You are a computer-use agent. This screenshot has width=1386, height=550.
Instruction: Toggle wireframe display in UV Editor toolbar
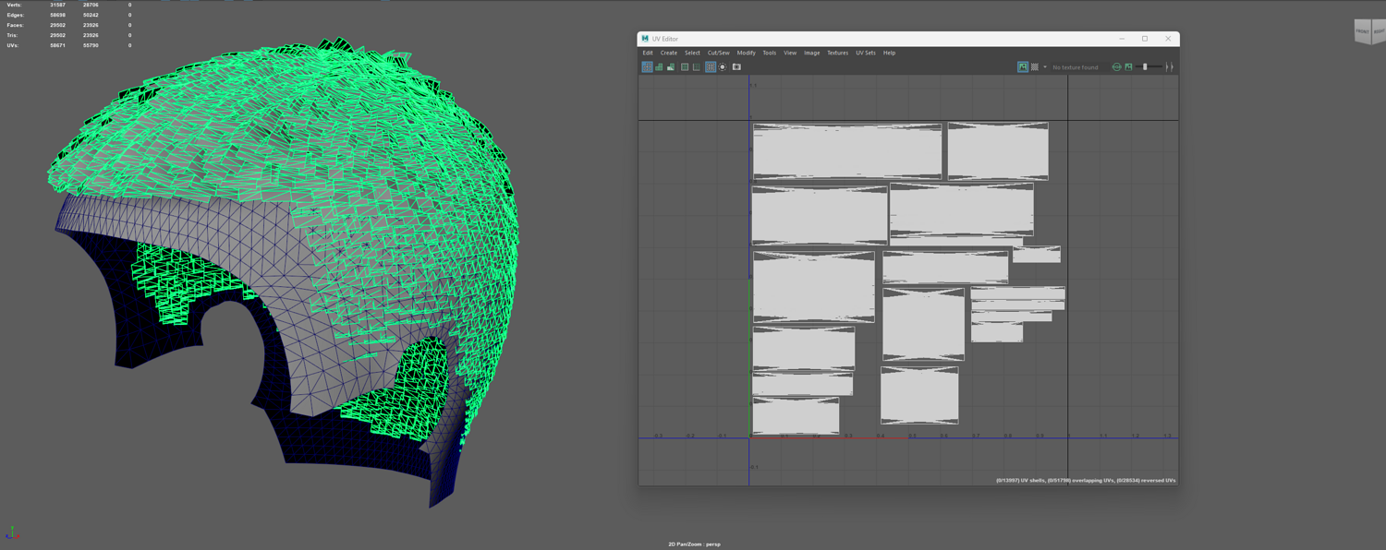point(647,66)
